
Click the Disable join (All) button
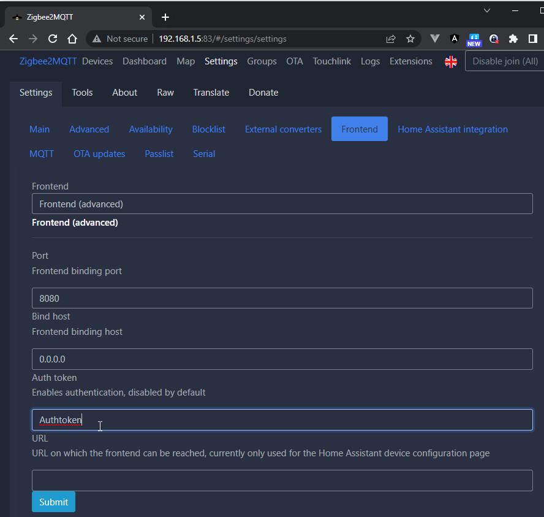tap(504, 61)
